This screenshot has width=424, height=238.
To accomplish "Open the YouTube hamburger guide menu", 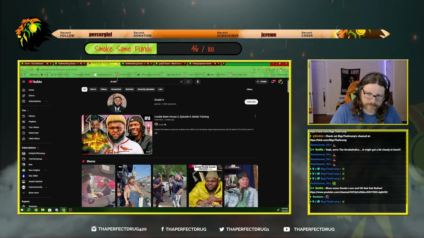I will [x=24, y=82].
